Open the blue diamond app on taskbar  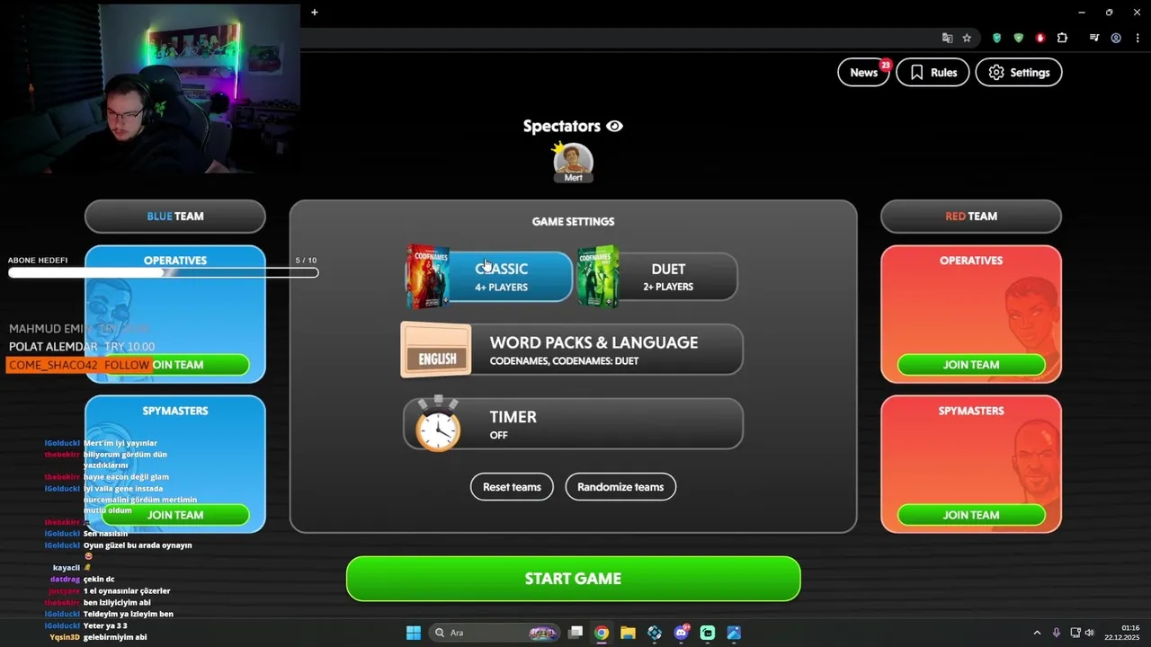[x=655, y=633]
